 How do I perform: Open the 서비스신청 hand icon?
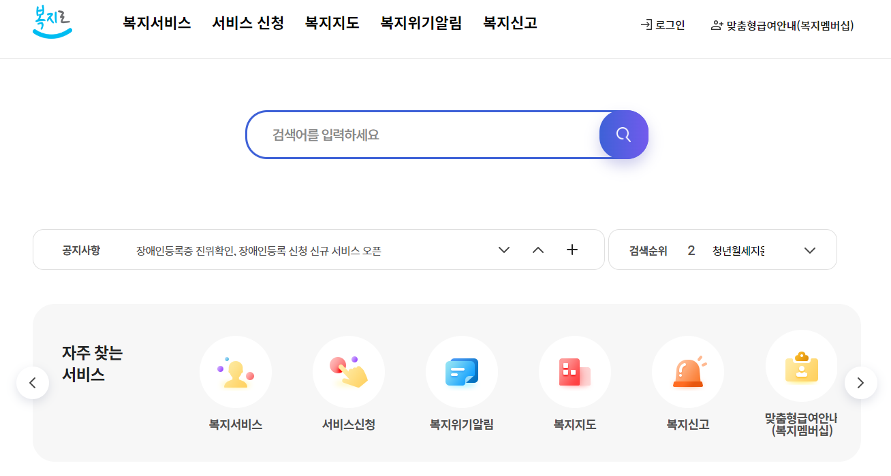click(x=349, y=372)
